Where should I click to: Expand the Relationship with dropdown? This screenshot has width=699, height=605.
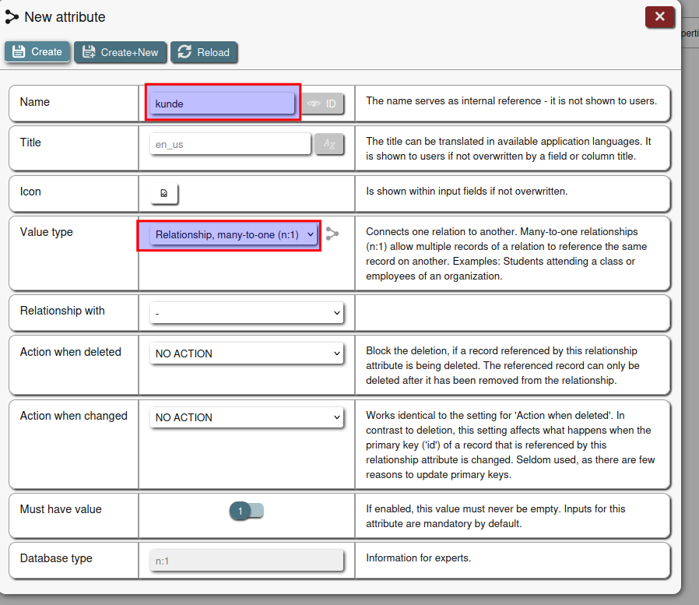click(x=246, y=312)
